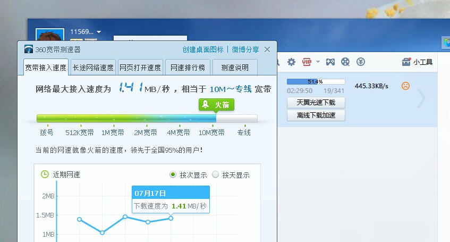This screenshot has width=450, height=242.
Task: Click the first data point on speed chart
Action: point(80,220)
